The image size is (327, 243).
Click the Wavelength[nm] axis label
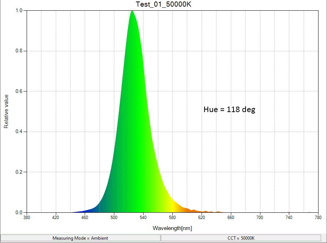172,228
